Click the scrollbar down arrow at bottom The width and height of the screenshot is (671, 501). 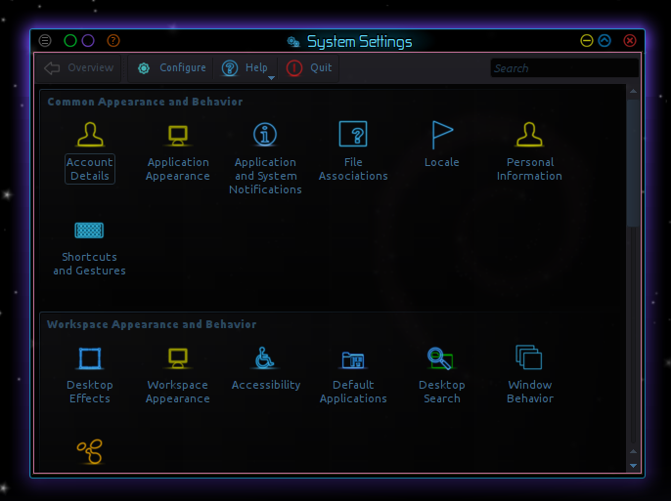click(x=634, y=466)
